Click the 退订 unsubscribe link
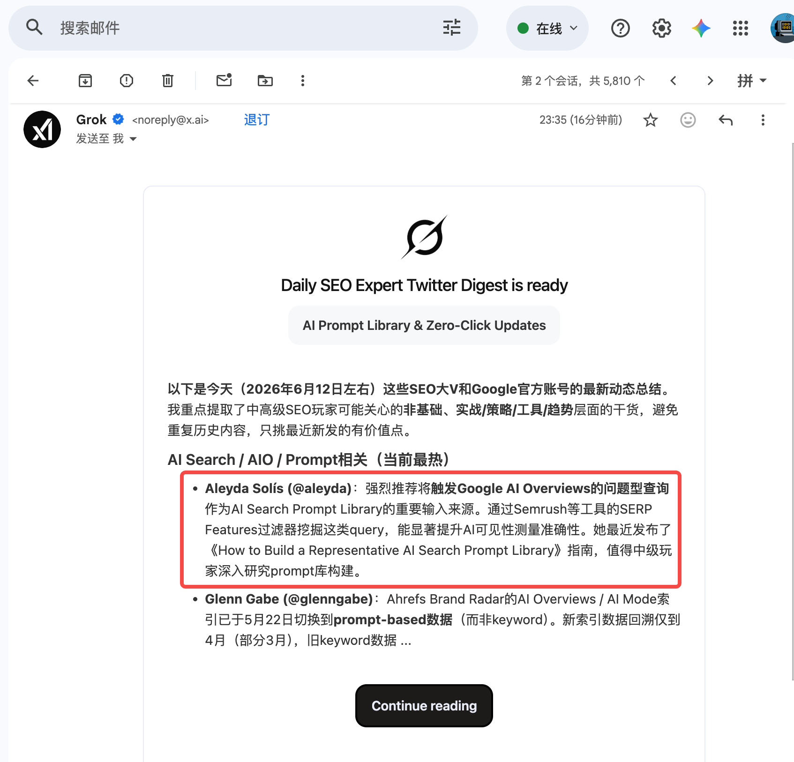Image resolution: width=794 pixels, height=762 pixels. click(257, 120)
